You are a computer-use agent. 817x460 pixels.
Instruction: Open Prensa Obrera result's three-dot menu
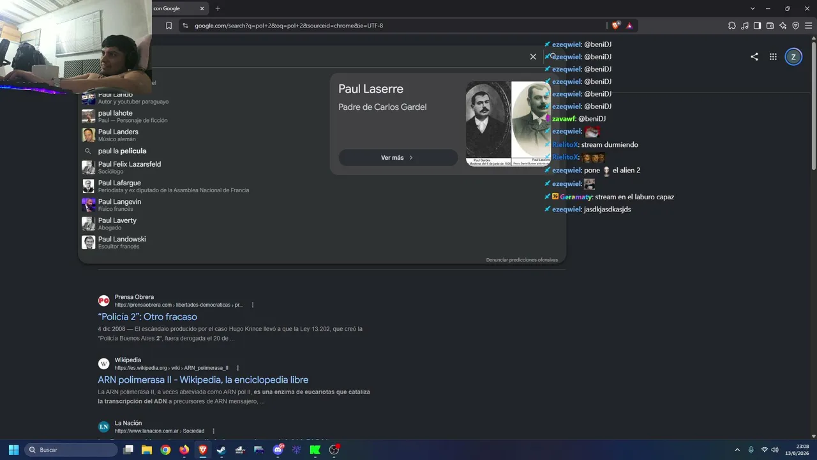point(253,305)
